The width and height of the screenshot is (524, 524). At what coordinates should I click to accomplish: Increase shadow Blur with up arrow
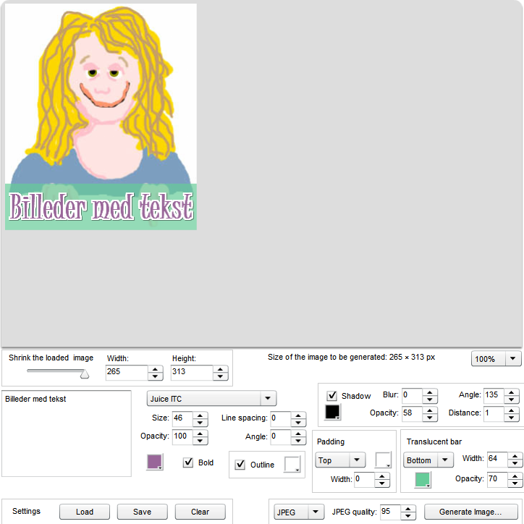430,392
